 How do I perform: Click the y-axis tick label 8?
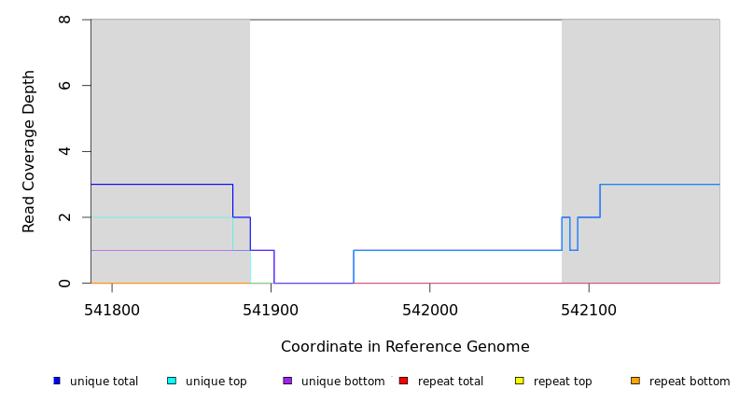tap(64, 20)
